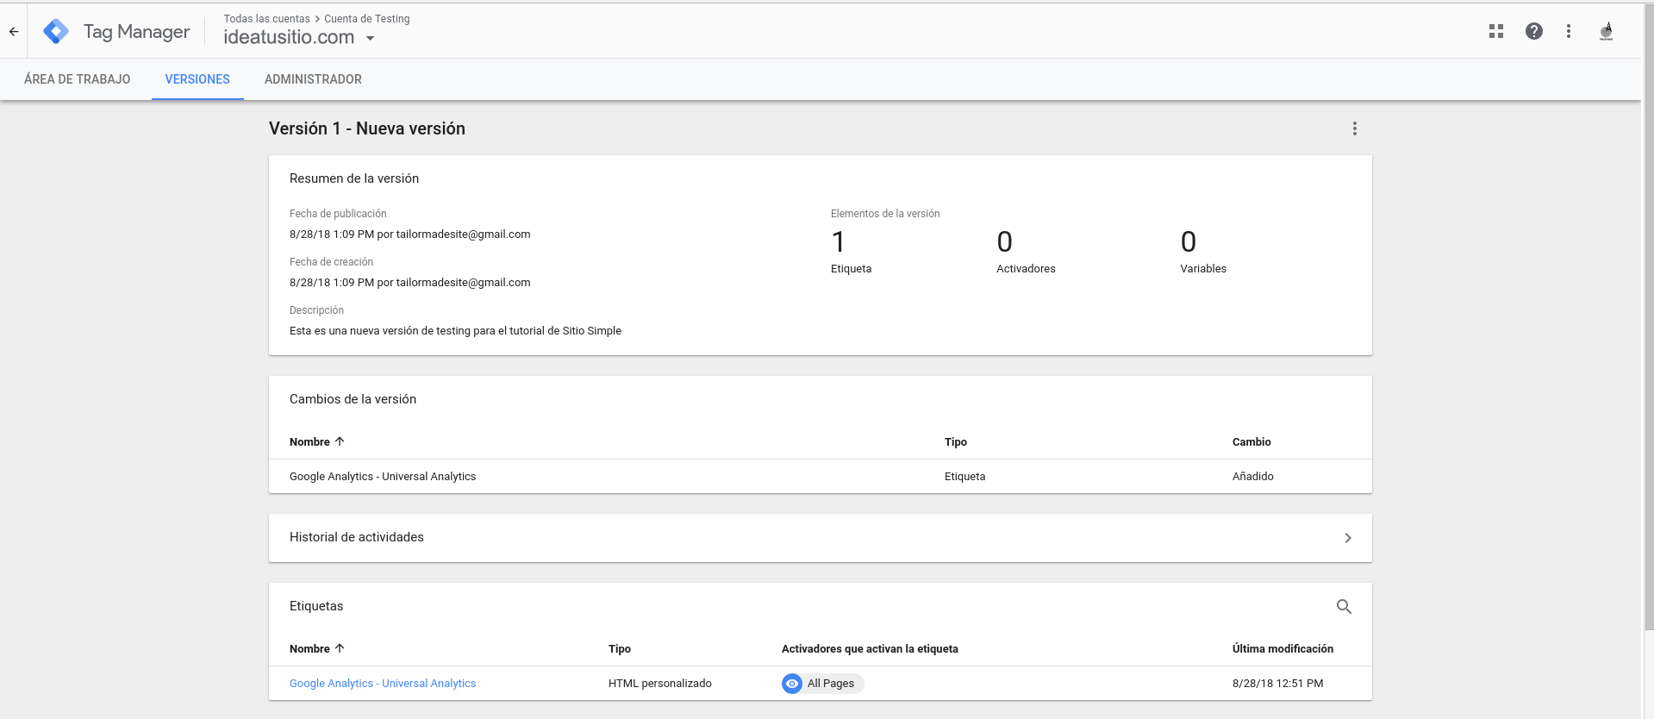Screen dimensions: 1654x719
Task: Click Todas las cuentas breadcrumb
Action: coord(266,19)
